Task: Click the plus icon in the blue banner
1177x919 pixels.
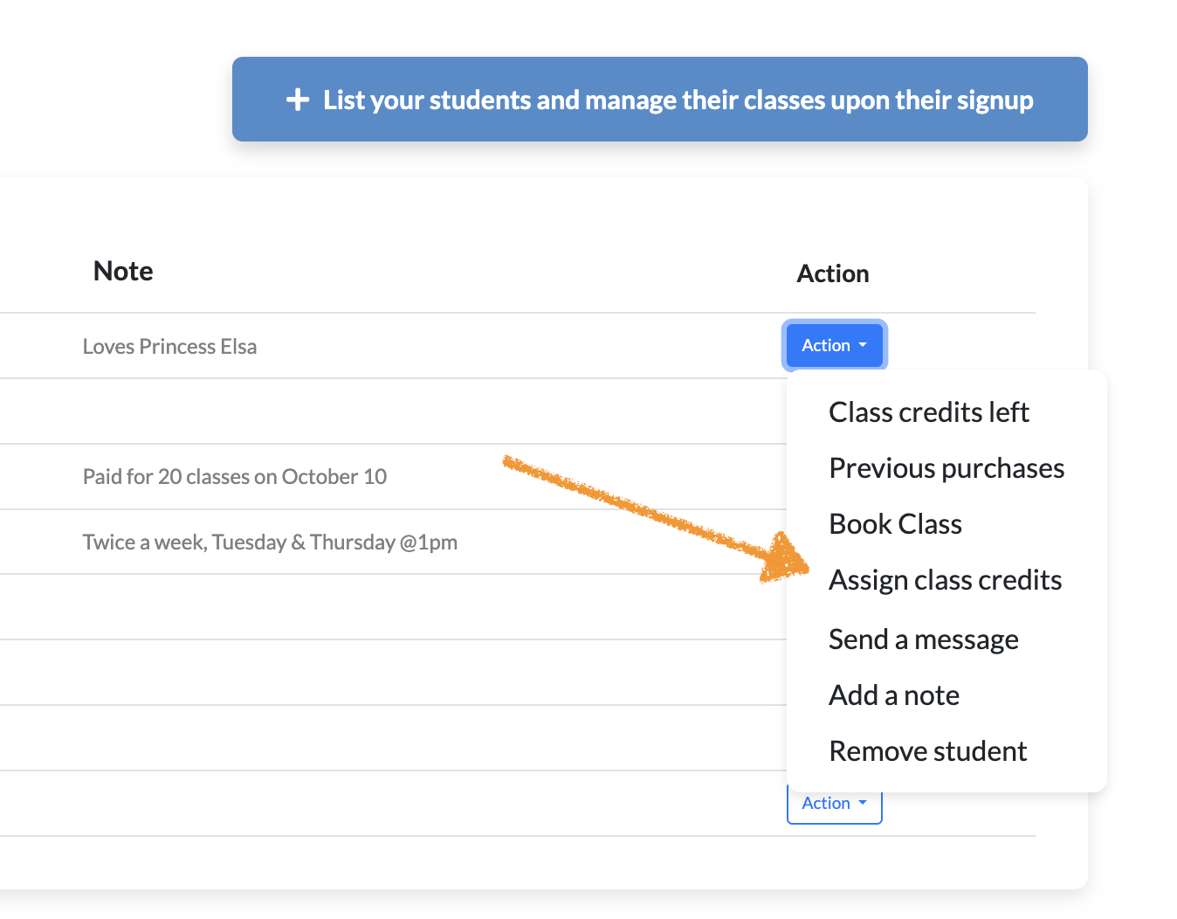Action: [x=298, y=100]
